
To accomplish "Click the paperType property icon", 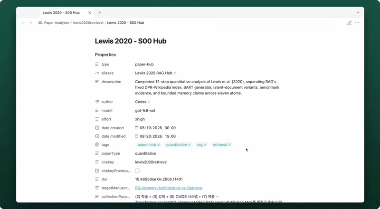I will [97, 153].
